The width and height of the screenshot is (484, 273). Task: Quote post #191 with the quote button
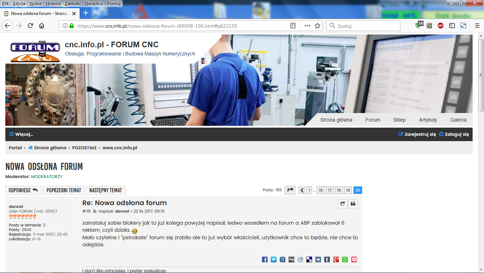point(353,204)
